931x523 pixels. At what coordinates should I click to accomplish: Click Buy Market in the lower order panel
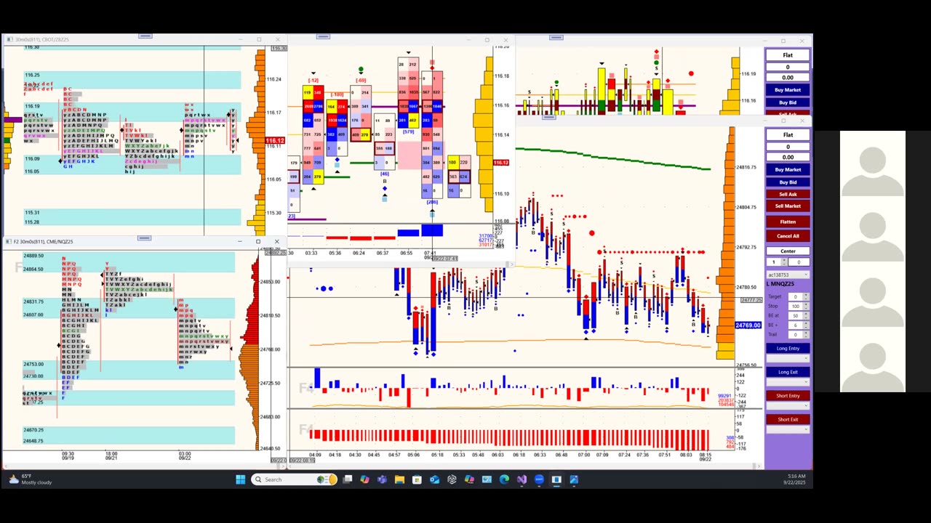[x=788, y=169]
